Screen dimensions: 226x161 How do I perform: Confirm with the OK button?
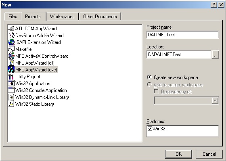[x=178, y=154]
